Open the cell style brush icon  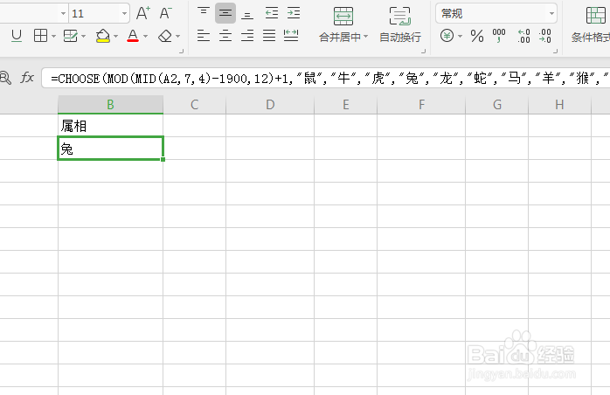point(71,36)
